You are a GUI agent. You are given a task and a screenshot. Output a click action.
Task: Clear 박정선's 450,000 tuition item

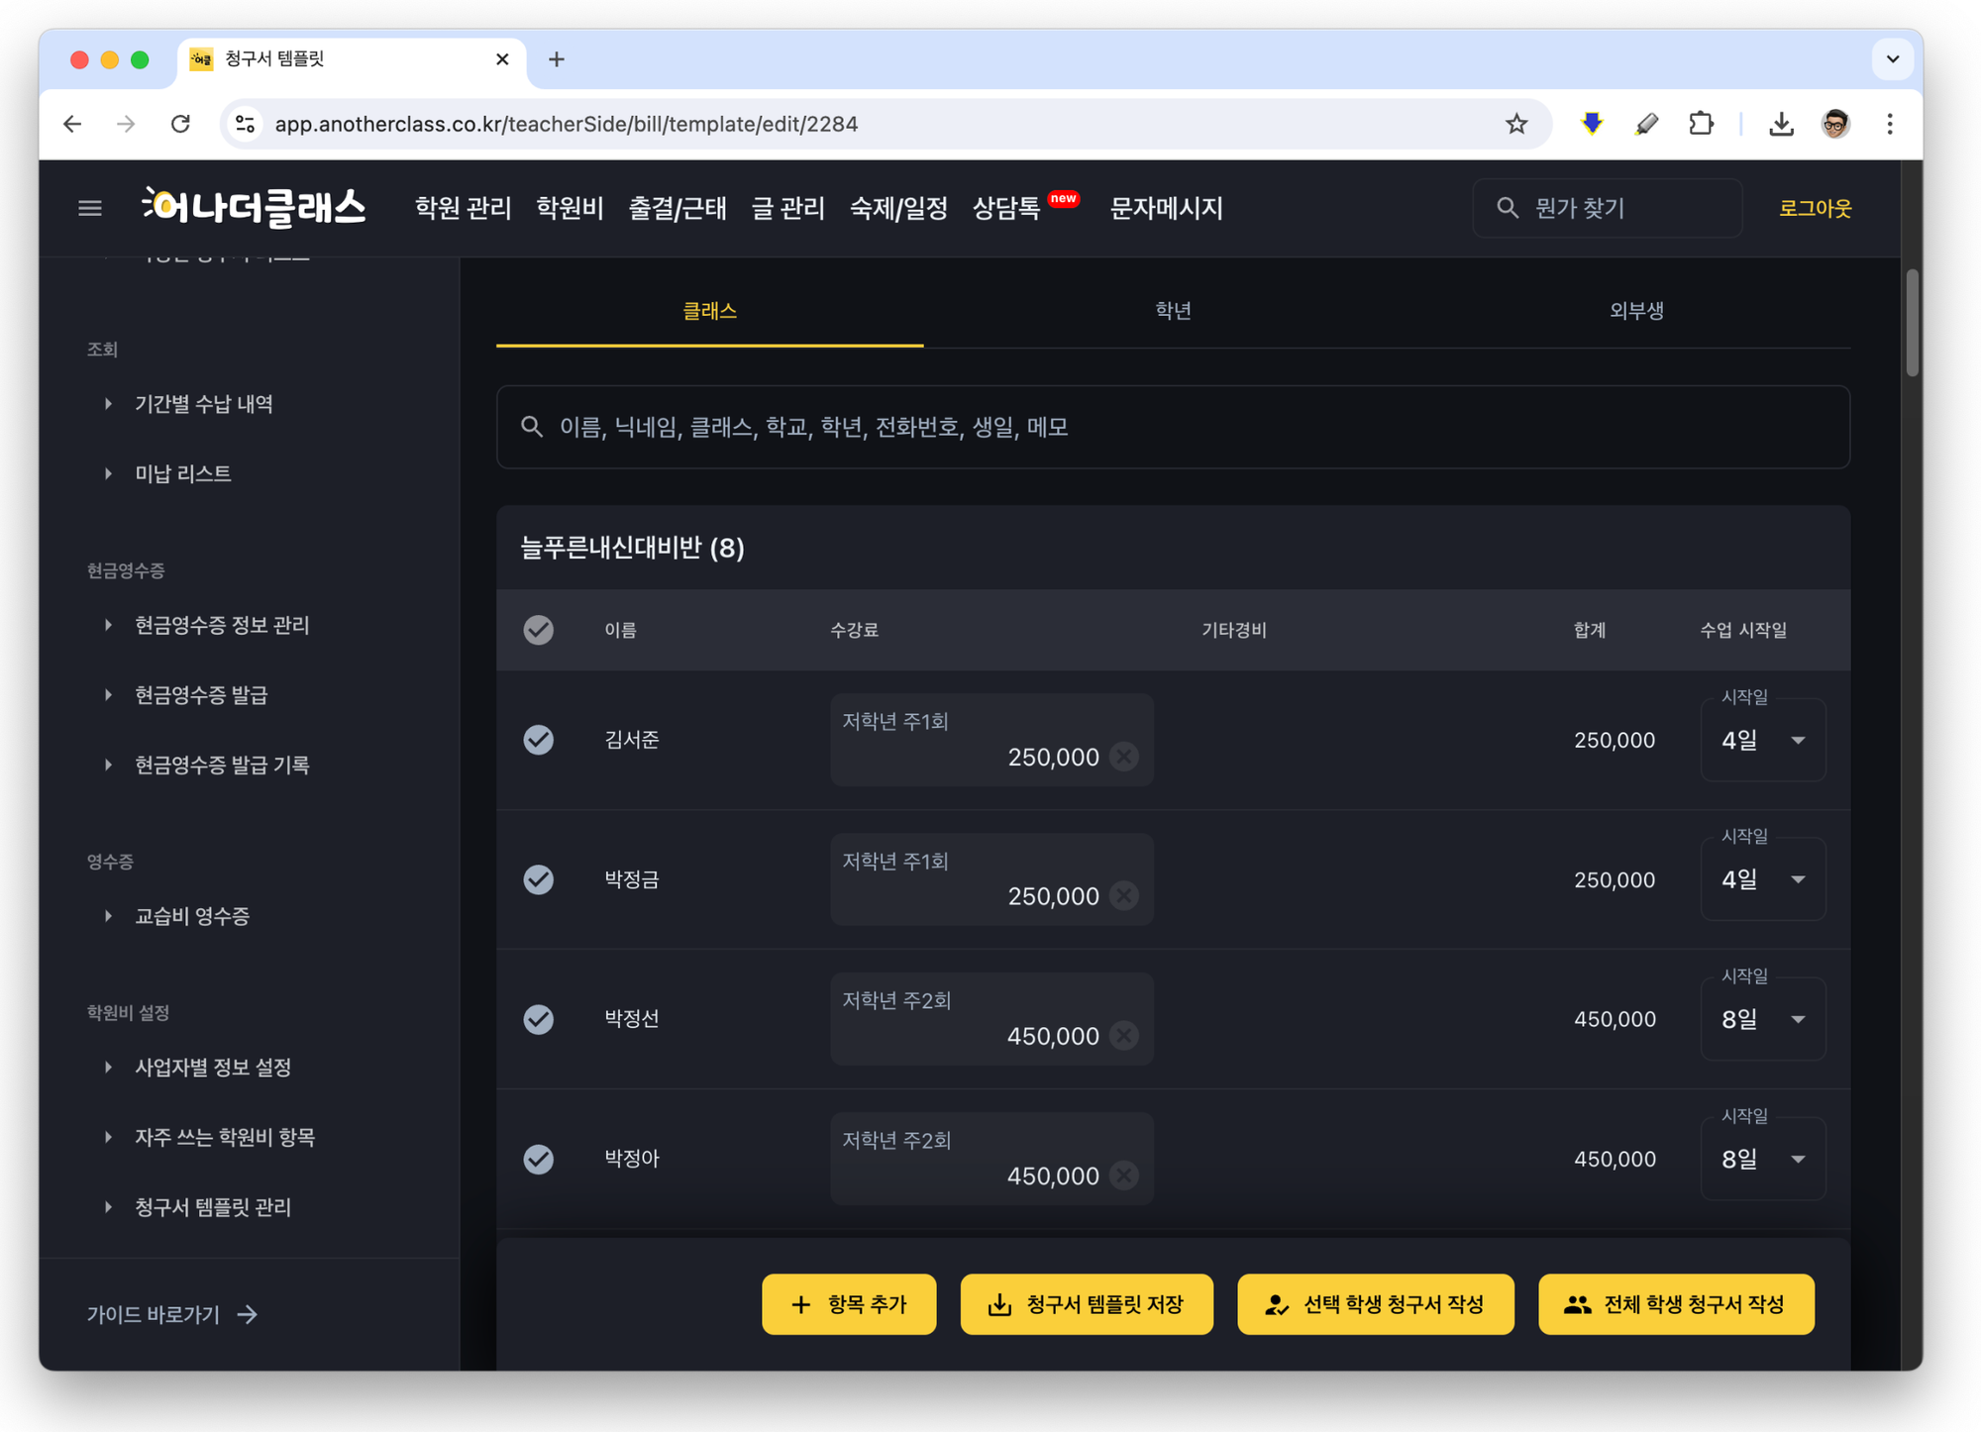(x=1123, y=1036)
